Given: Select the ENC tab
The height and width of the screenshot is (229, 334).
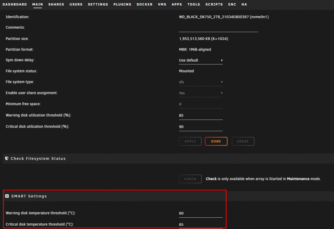Looking at the screenshot, I should (x=232, y=4).
